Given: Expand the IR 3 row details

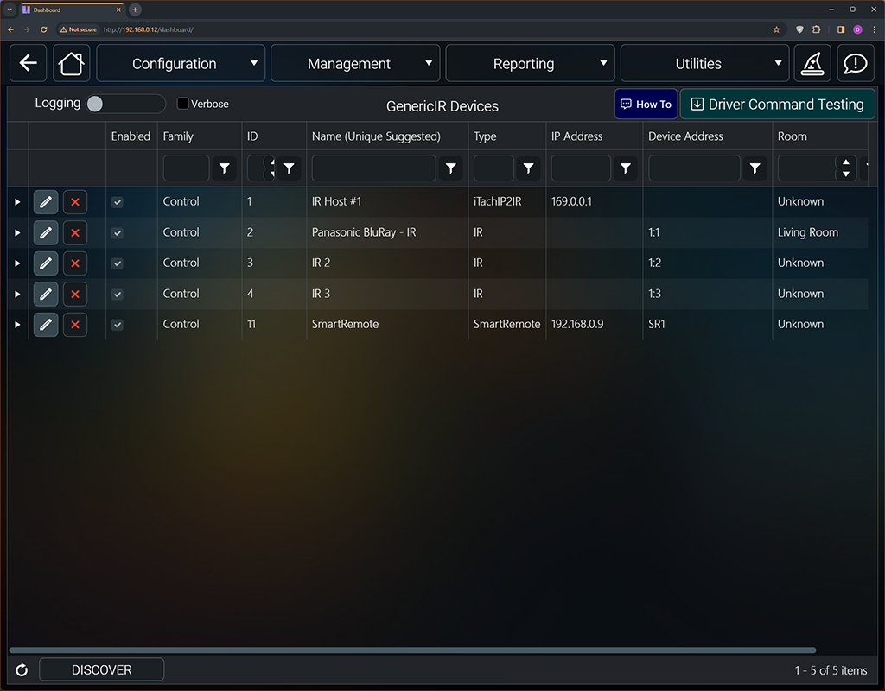Looking at the screenshot, I should click(x=17, y=295).
